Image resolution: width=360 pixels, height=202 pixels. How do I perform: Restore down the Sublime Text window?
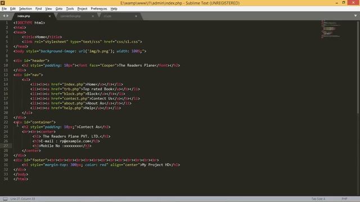[x=344, y=3]
